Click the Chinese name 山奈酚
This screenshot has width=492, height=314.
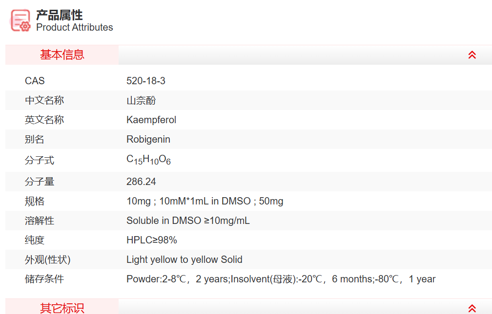[141, 100]
